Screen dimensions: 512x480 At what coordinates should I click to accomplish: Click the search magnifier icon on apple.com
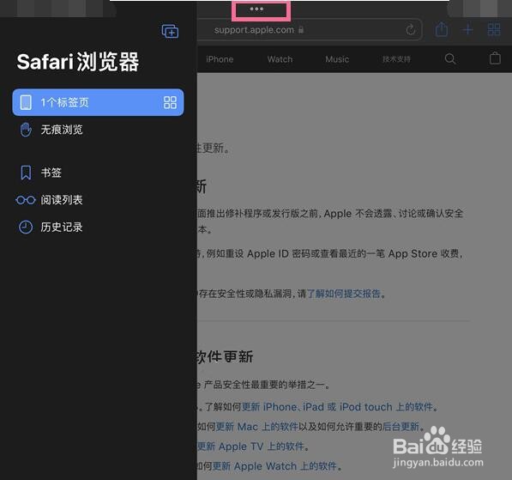tap(450, 59)
